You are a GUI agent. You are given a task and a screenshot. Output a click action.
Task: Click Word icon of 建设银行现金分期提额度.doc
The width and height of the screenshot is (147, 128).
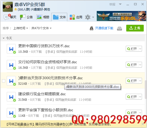(11, 97)
